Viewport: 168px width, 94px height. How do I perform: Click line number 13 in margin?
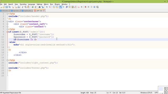3,45
